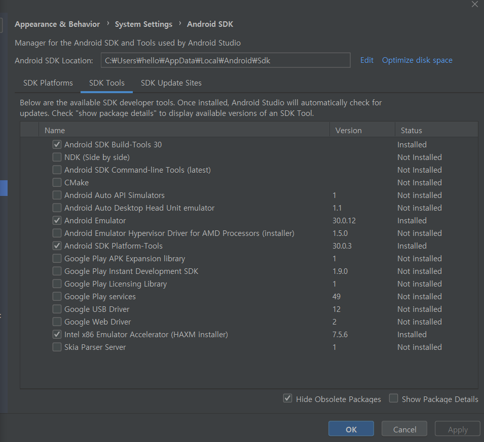The height and width of the screenshot is (442, 484).
Task: Open the SDK Update Sites tab
Action: pyautogui.click(x=171, y=83)
